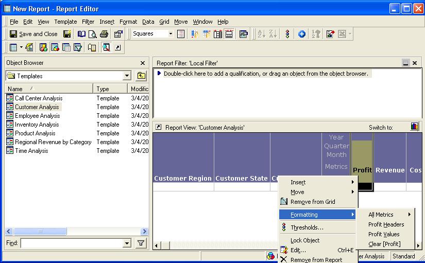
Task: Click the add qualification prompt in Report Filter
Action: (266, 74)
